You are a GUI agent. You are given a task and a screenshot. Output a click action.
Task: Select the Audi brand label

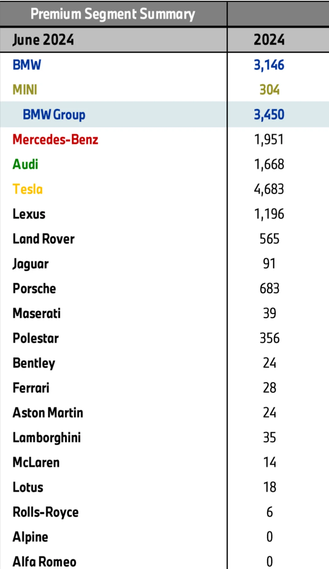point(25,164)
